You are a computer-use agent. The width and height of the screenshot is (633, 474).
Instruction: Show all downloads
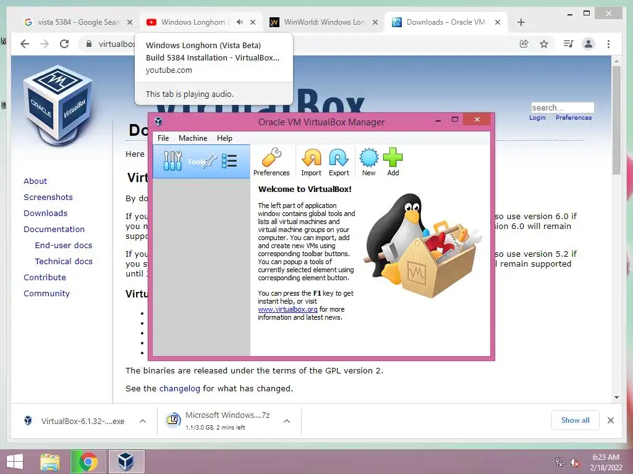click(575, 420)
